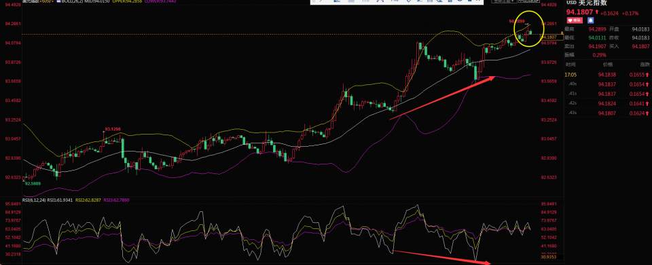The height and width of the screenshot is (265, 652).
Task: Click the 93.1298 swing high label
Action: pyautogui.click(x=112, y=129)
